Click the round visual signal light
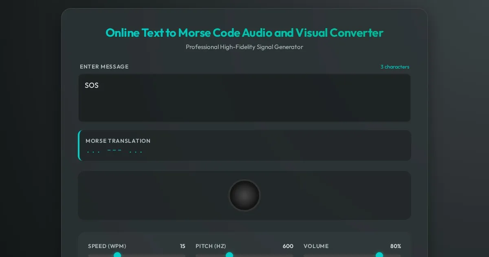 point(244,195)
